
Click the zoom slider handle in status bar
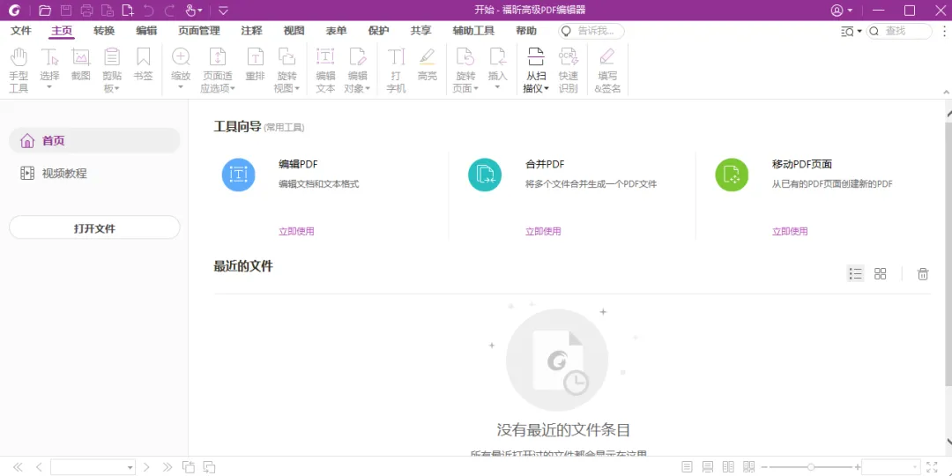click(x=811, y=467)
